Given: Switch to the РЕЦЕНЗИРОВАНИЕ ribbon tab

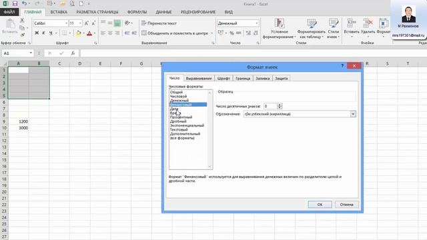Looking at the screenshot, I should (x=198, y=12).
